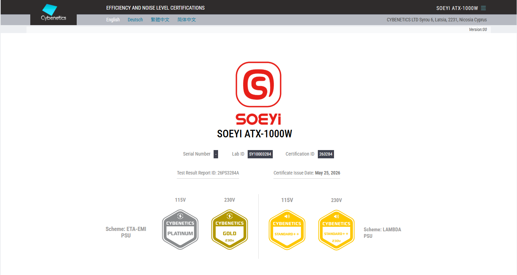Click Certification ID value 263284
The width and height of the screenshot is (517, 275).
pos(326,154)
